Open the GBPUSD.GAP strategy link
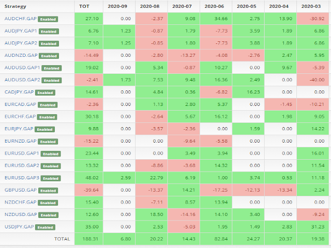Image resolution: width=331 pixels, height=248 pixels. pyautogui.click(x=21, y=190)
